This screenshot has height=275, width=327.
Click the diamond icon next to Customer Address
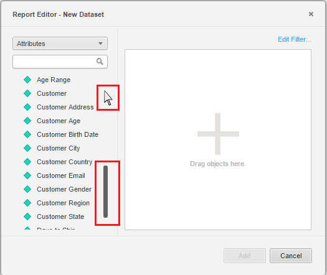(27, 107)
